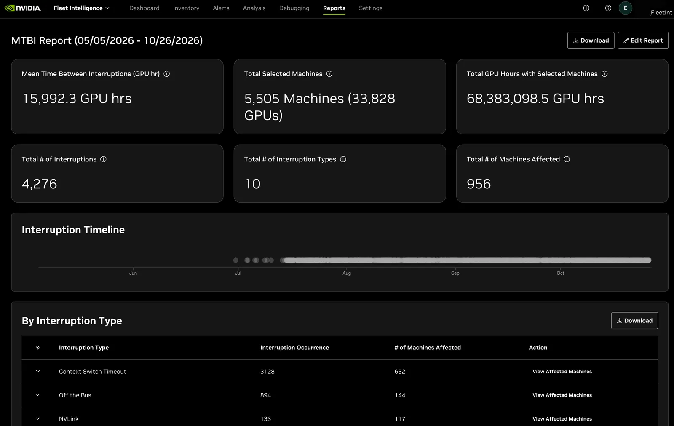Screen dimensions: 674x426
Task: Open the info icon in top bar
Action: [586, 8]
